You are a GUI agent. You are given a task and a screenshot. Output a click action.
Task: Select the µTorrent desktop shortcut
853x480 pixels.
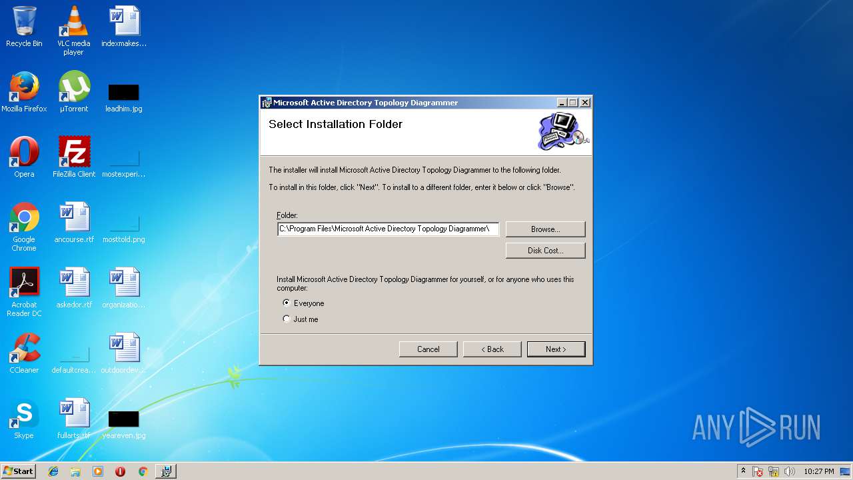click(x=73, y=92)
